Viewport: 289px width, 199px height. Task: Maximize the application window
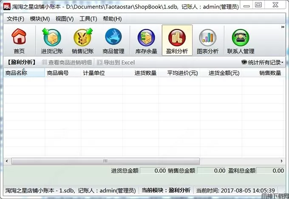pyautogui.click(x=258, y=5)
